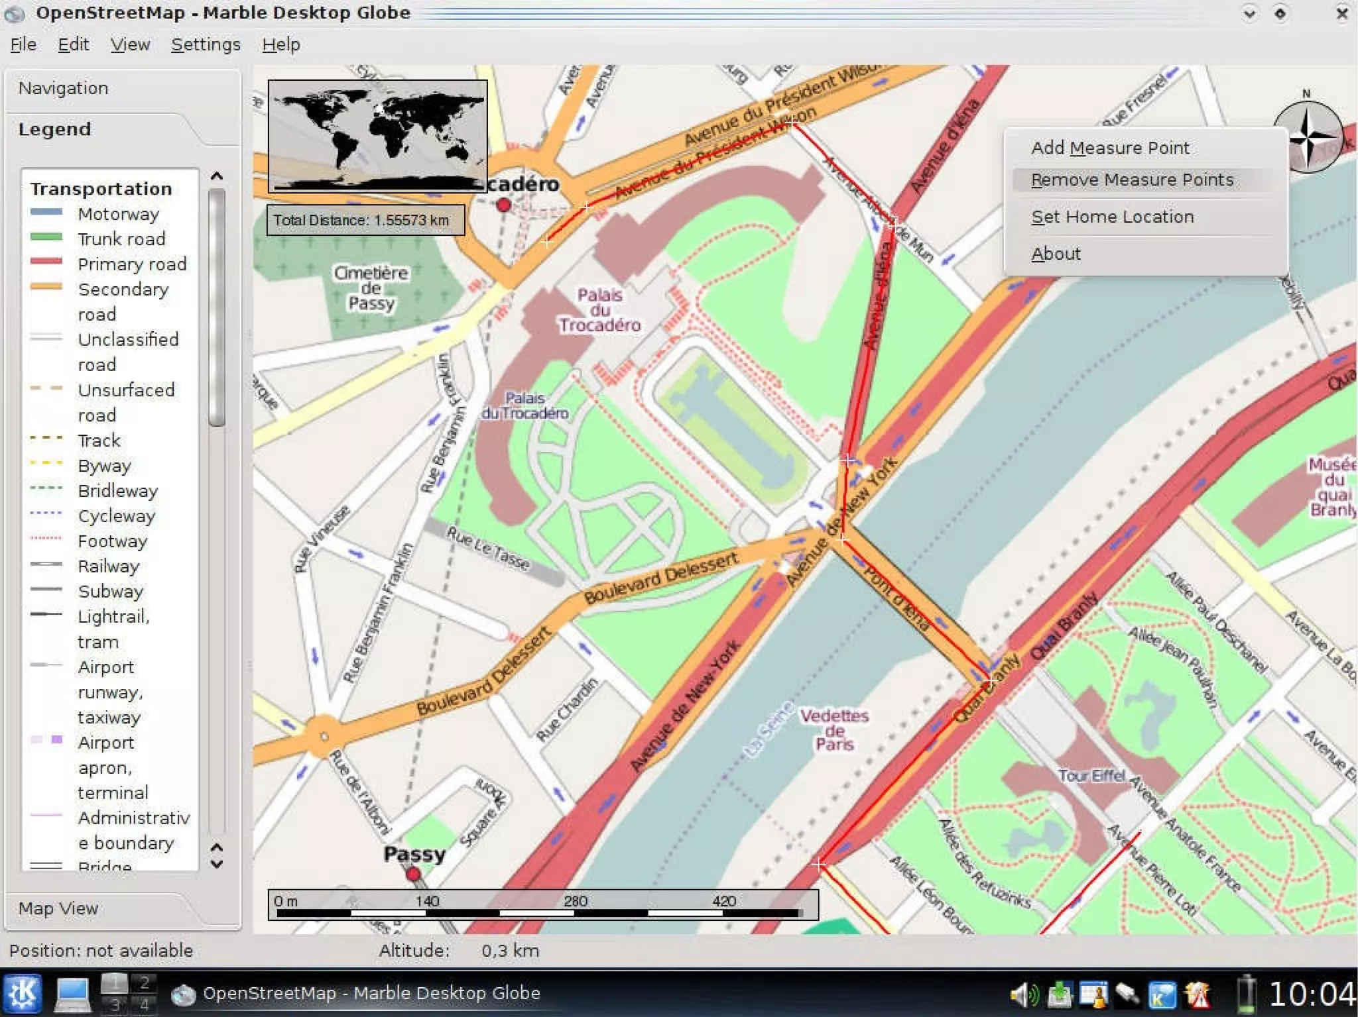The height and width of the screenshot is (1017, 1358).
Task: Switch to virtual desktop 3
Action: pos(114,1004)
